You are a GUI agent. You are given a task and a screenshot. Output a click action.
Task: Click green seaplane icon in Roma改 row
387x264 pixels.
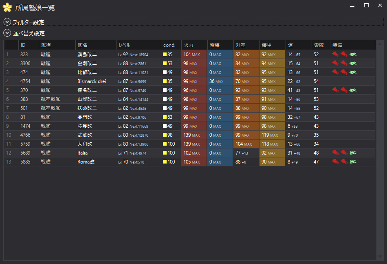pos(353,162)
